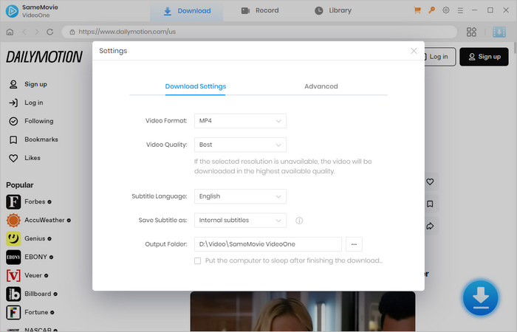Browse output folder with the ellipsis button

(354, 244)
